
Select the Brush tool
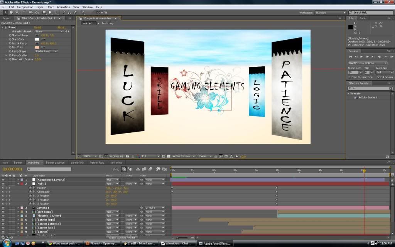coord(64,12)
